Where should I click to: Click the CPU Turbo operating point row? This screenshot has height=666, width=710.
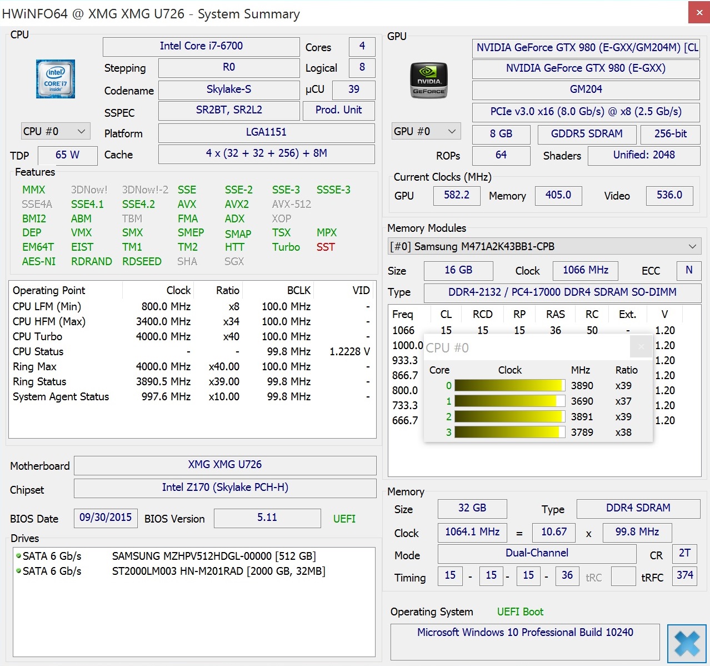[192, 336]
